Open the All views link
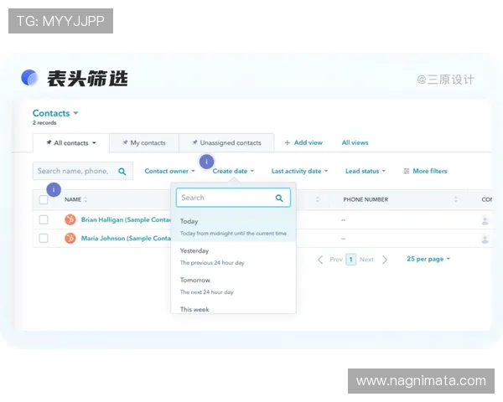 pyautogui.click(x=355, y=142)
